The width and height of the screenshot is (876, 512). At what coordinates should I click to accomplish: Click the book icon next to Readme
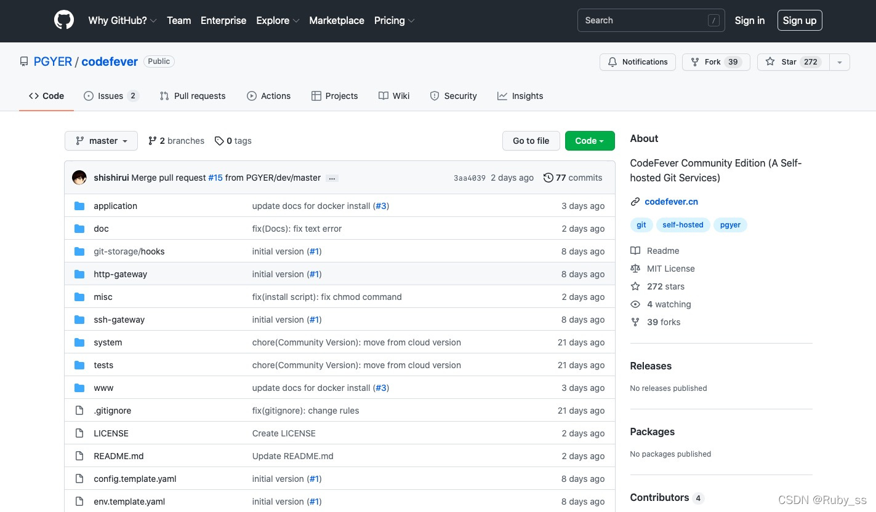[x=635, y=251]
